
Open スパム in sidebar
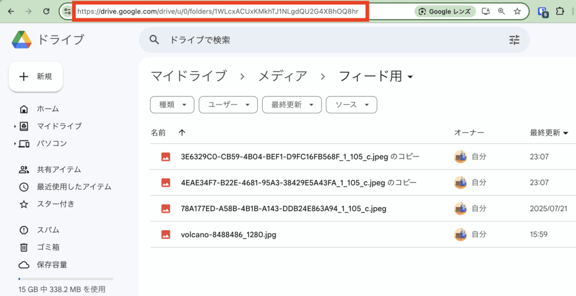coord(48,230)
